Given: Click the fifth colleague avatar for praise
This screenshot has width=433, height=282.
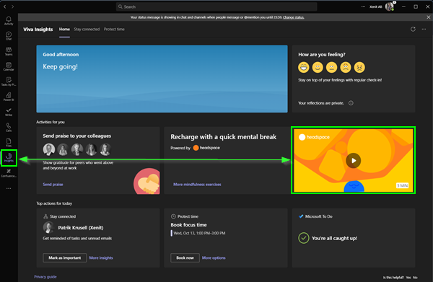Looking at the screenshot, I should coord(105,149).
